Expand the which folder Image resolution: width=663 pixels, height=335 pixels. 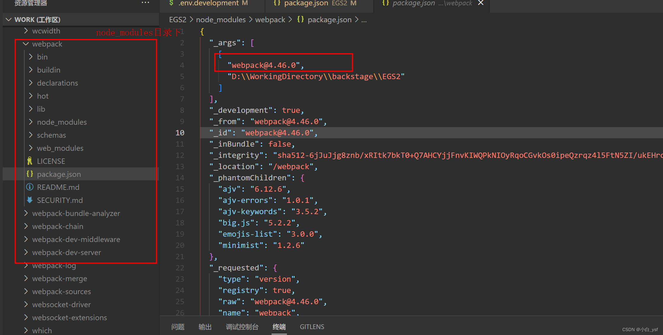(26, 330)
